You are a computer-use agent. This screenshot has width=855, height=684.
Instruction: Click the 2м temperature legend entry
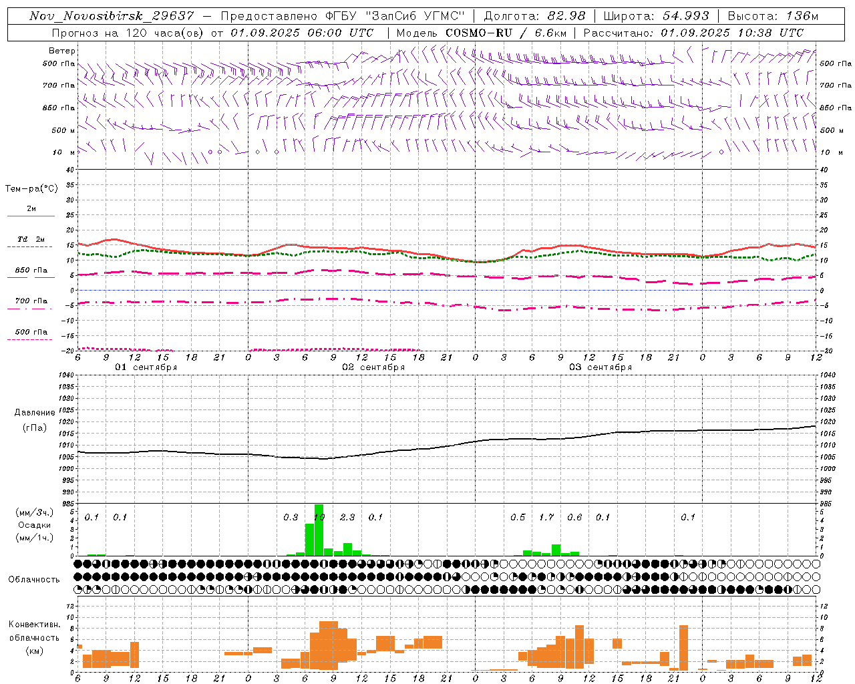pos(31,209)
